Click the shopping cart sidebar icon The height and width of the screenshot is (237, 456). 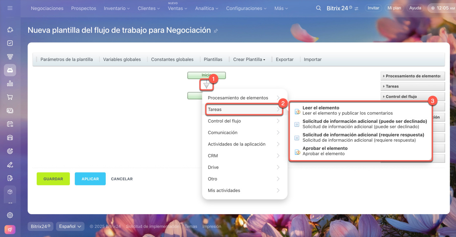point(10,97)
